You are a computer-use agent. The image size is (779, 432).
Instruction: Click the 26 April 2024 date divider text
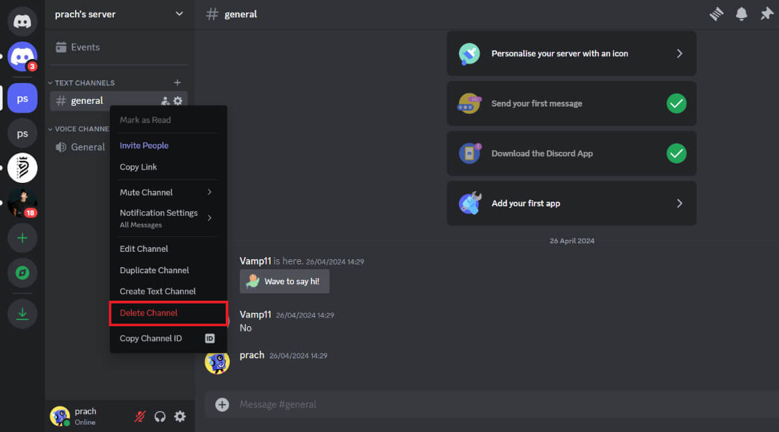(572, 241)
